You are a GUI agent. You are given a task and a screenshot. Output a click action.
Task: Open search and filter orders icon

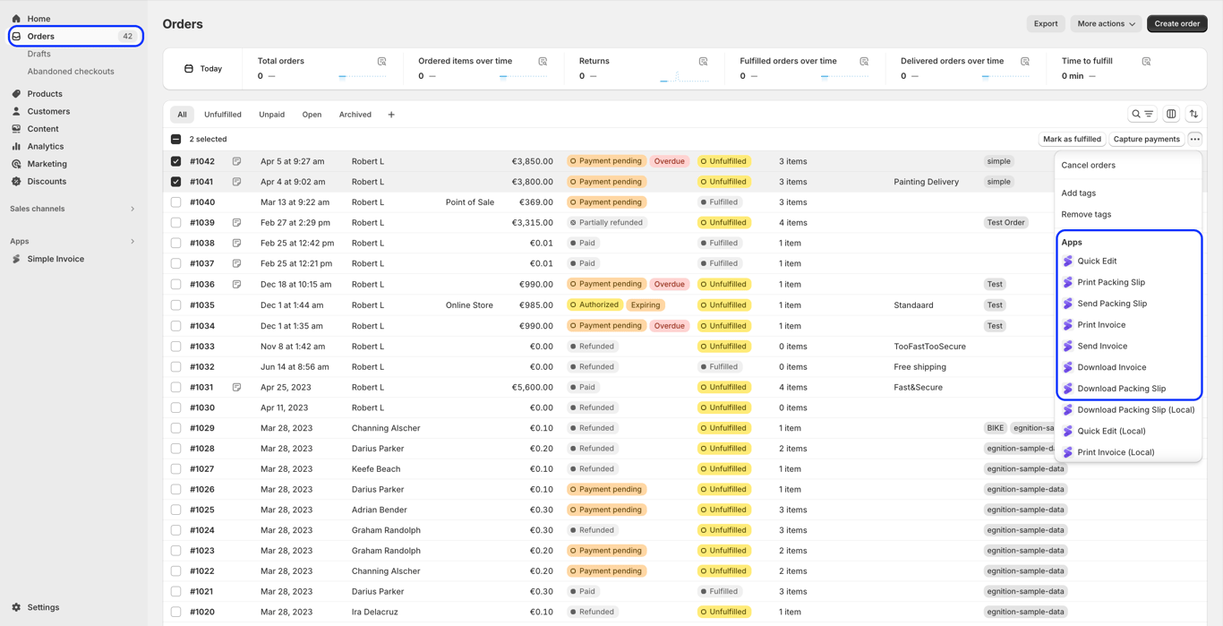[1142, 115]
